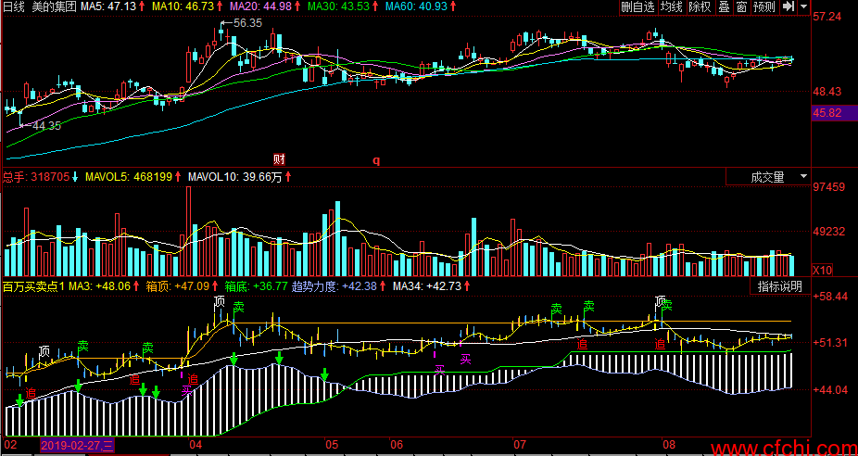Click the 04 month marker on time axis
The height and width of the screenshot is (456, 858).
pyautogui.click(x=196, y=445)
